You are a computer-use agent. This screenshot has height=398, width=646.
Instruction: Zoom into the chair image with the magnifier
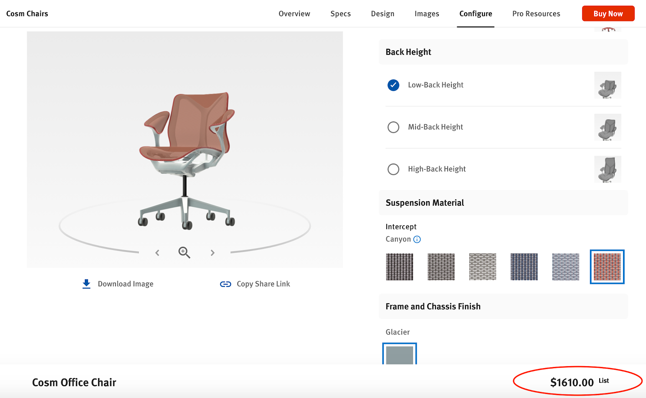[185, 252]
